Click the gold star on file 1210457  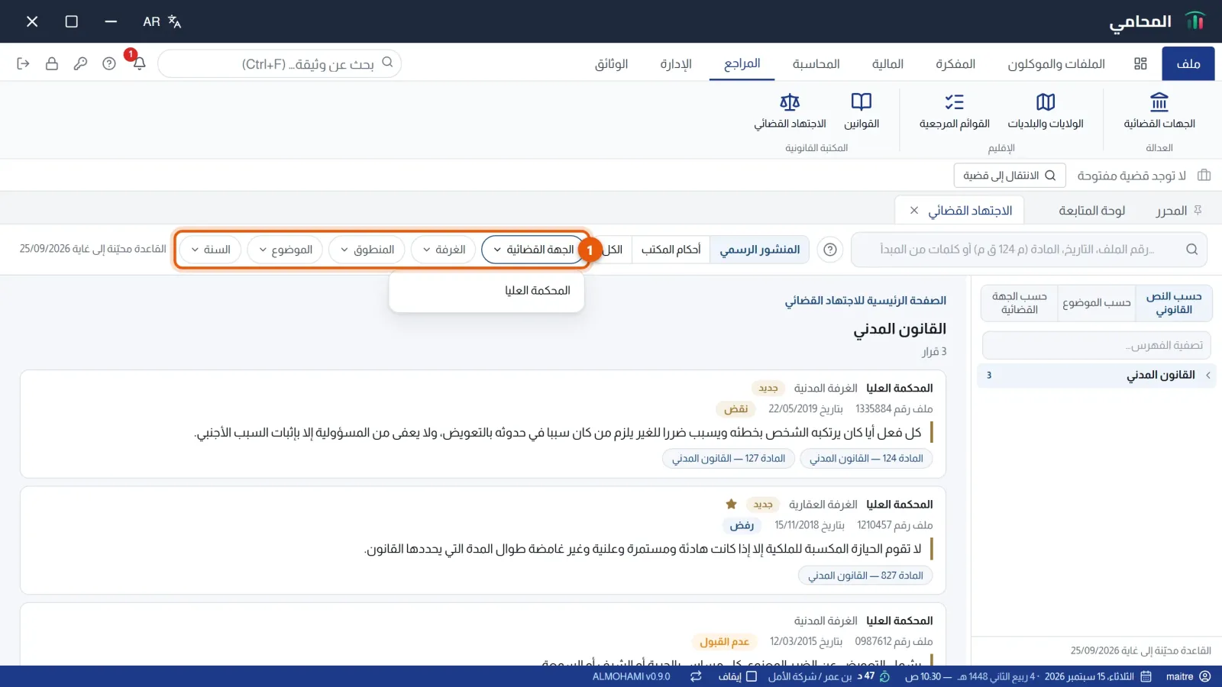point(731,504)
